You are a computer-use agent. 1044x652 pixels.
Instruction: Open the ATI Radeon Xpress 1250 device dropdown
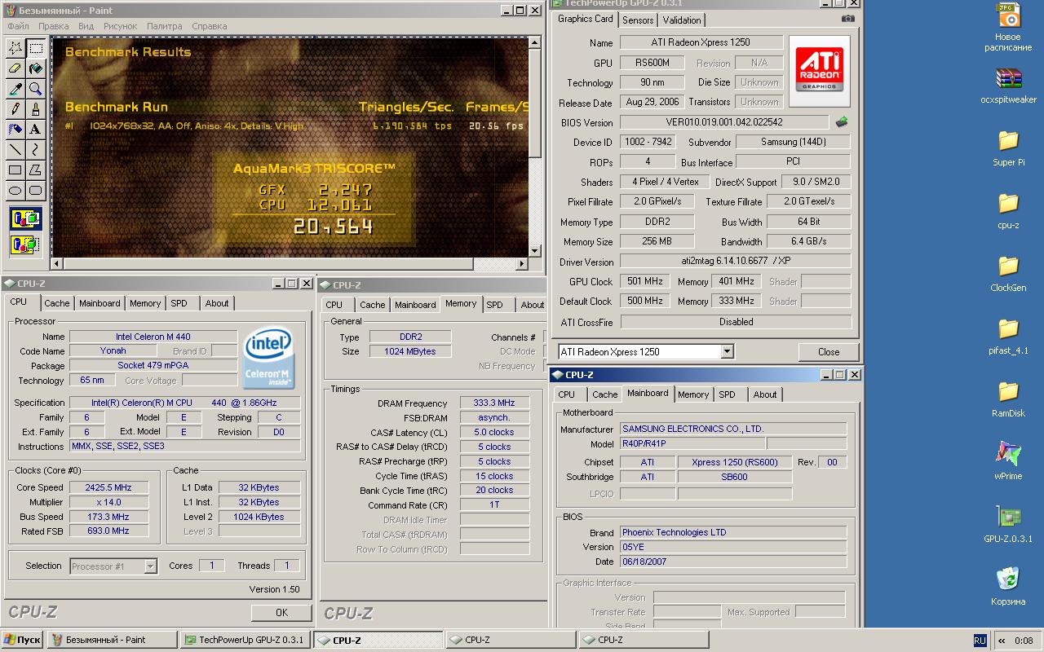tap(727, 352)
